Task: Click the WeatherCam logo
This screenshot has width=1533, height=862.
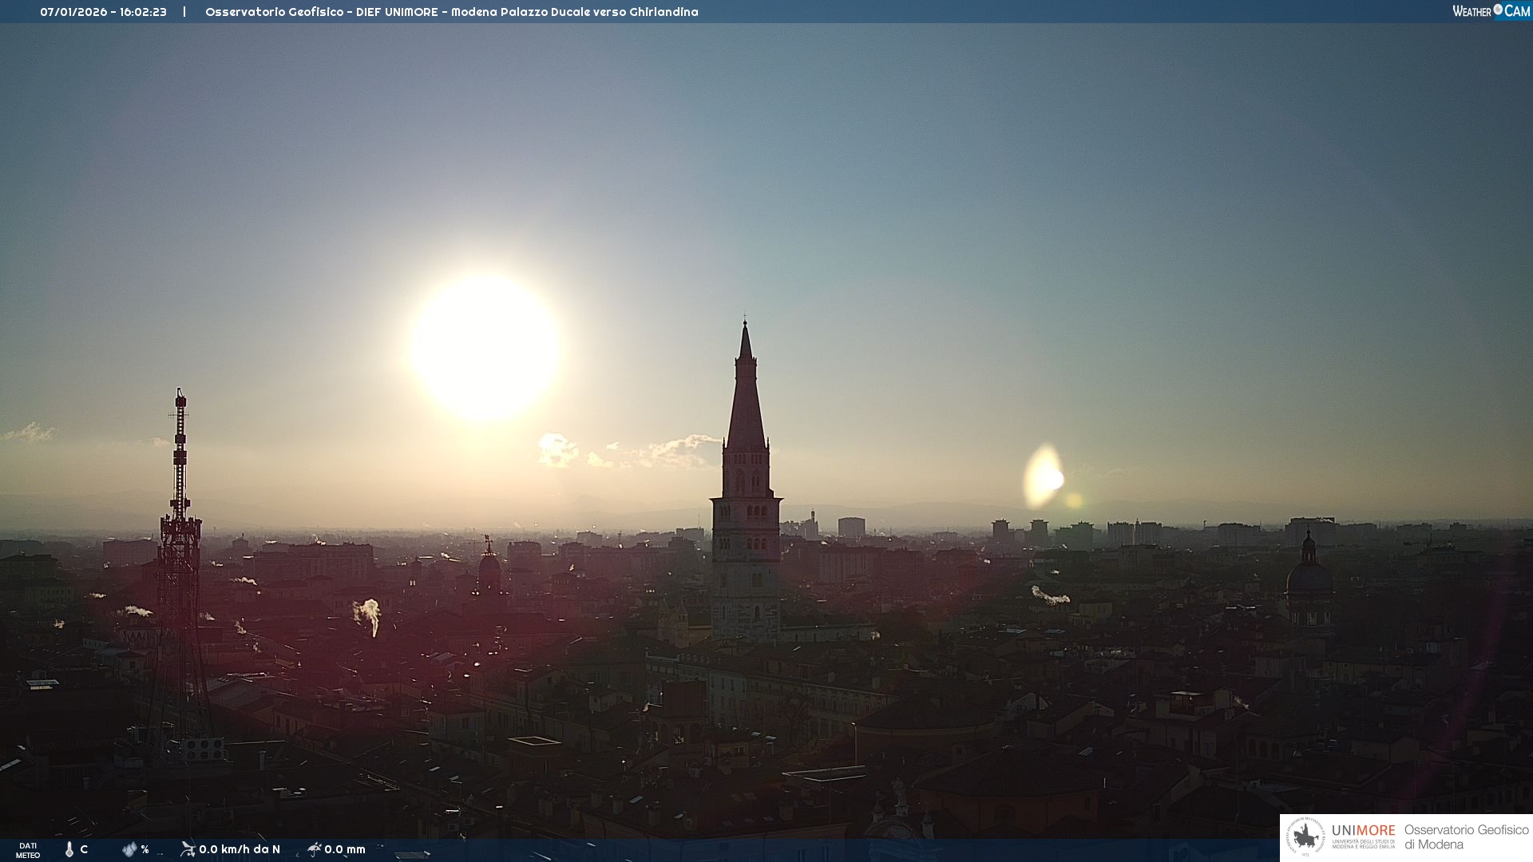Action: 1491,11
